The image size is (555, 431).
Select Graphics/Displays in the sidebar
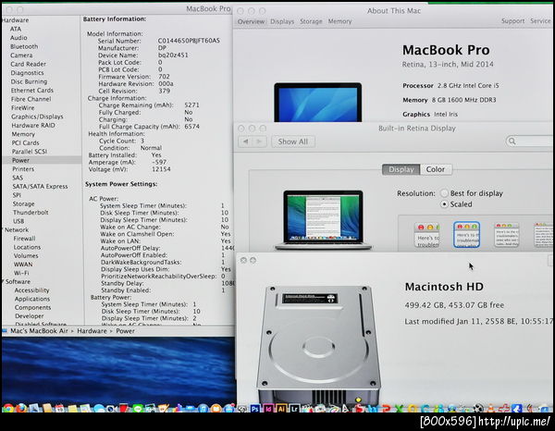[x=37, y=117]
